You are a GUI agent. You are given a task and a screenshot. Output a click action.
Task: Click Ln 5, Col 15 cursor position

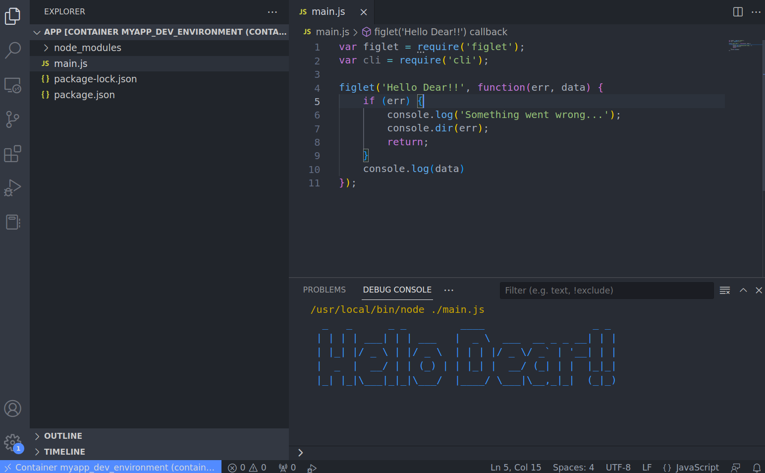point(516,467)
